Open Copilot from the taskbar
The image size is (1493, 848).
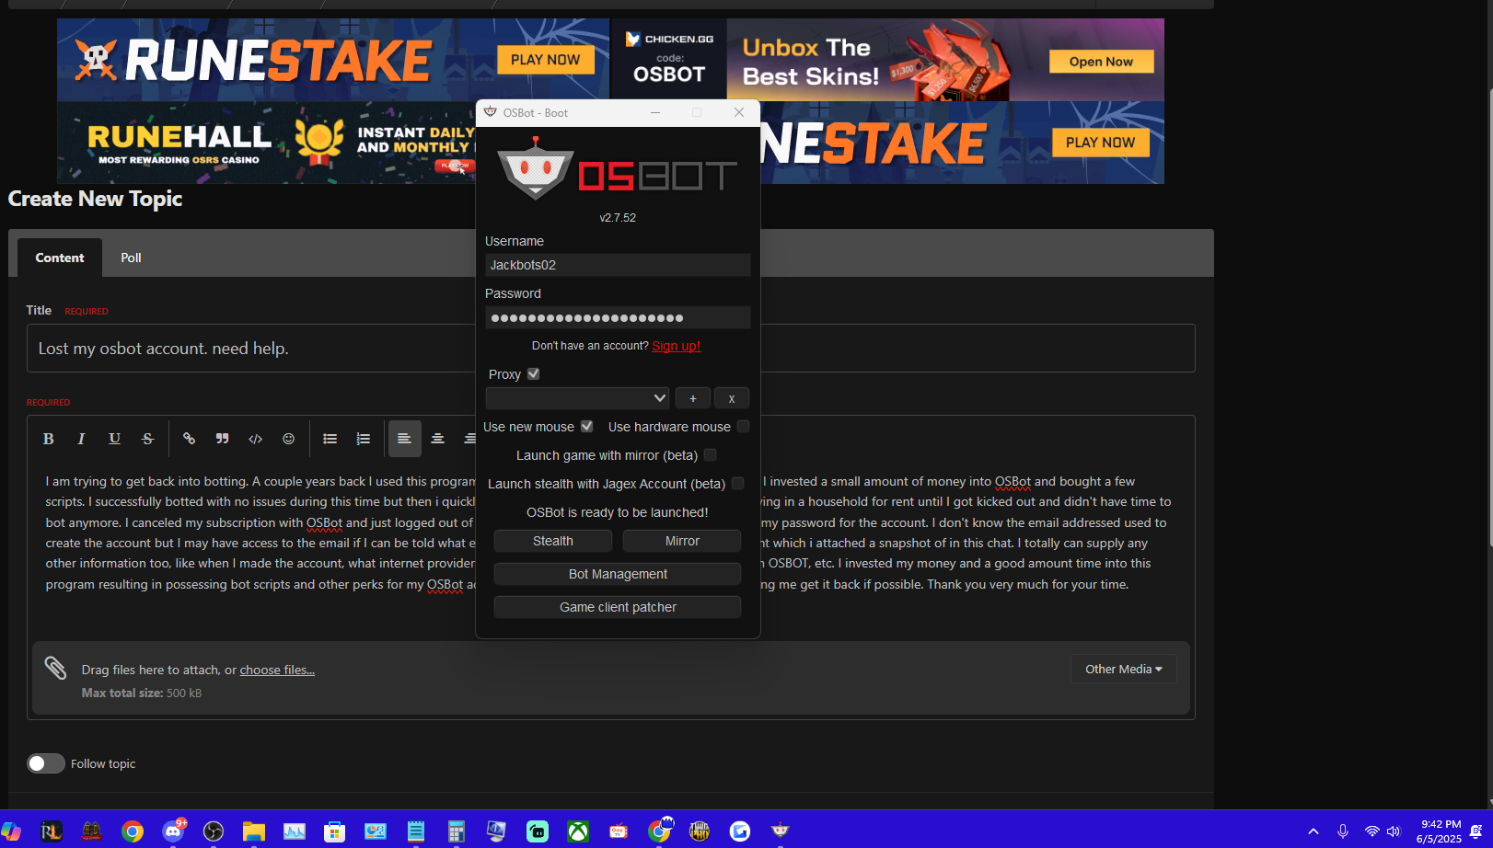point(11,831)
